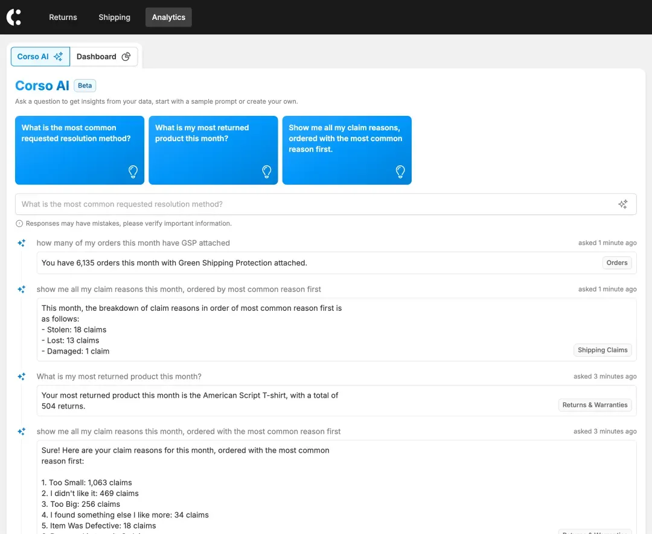652x534 pixels.
Task: Select the Analytics navigation item
Action: (168, 17)
